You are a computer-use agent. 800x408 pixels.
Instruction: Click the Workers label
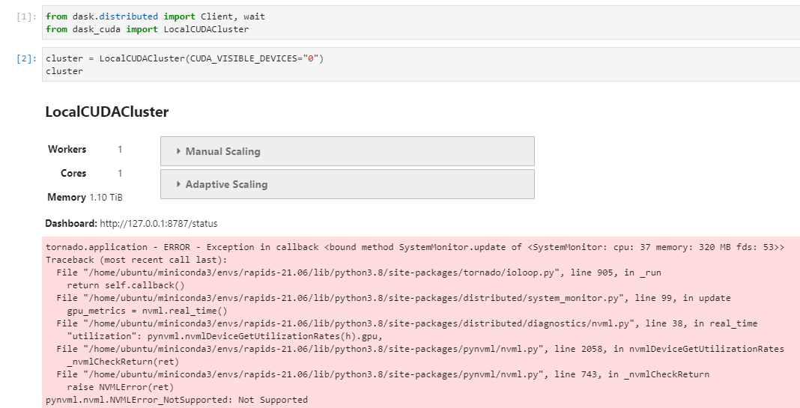67,150
